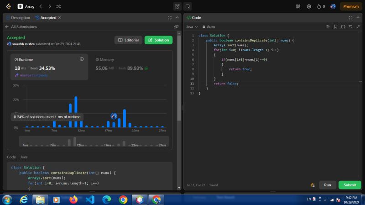Reset code to default icon
Image resolution: width=365 pixels, height=205 pixels.
350,27
